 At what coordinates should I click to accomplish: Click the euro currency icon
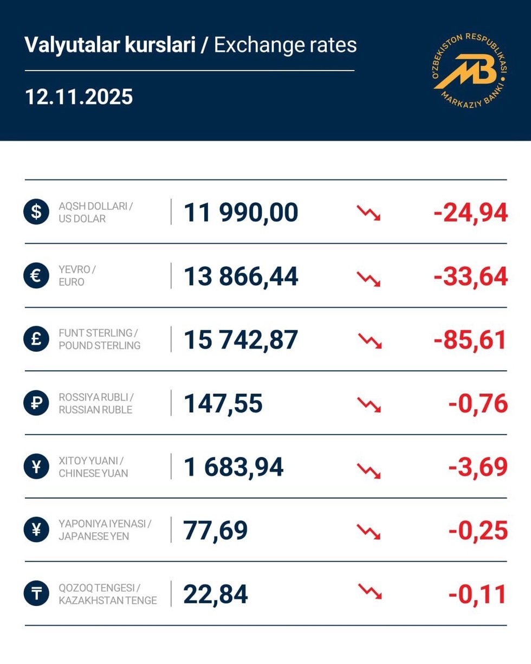(37, 276)
